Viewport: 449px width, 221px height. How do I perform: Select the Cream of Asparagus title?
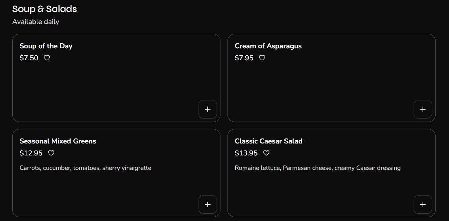[x=268, y=46]
